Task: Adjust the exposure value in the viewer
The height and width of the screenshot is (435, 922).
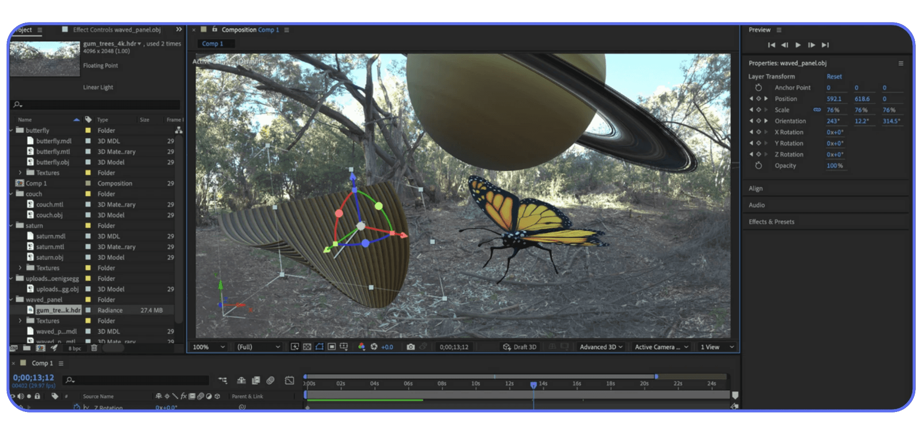Action: tap(387, 346)
